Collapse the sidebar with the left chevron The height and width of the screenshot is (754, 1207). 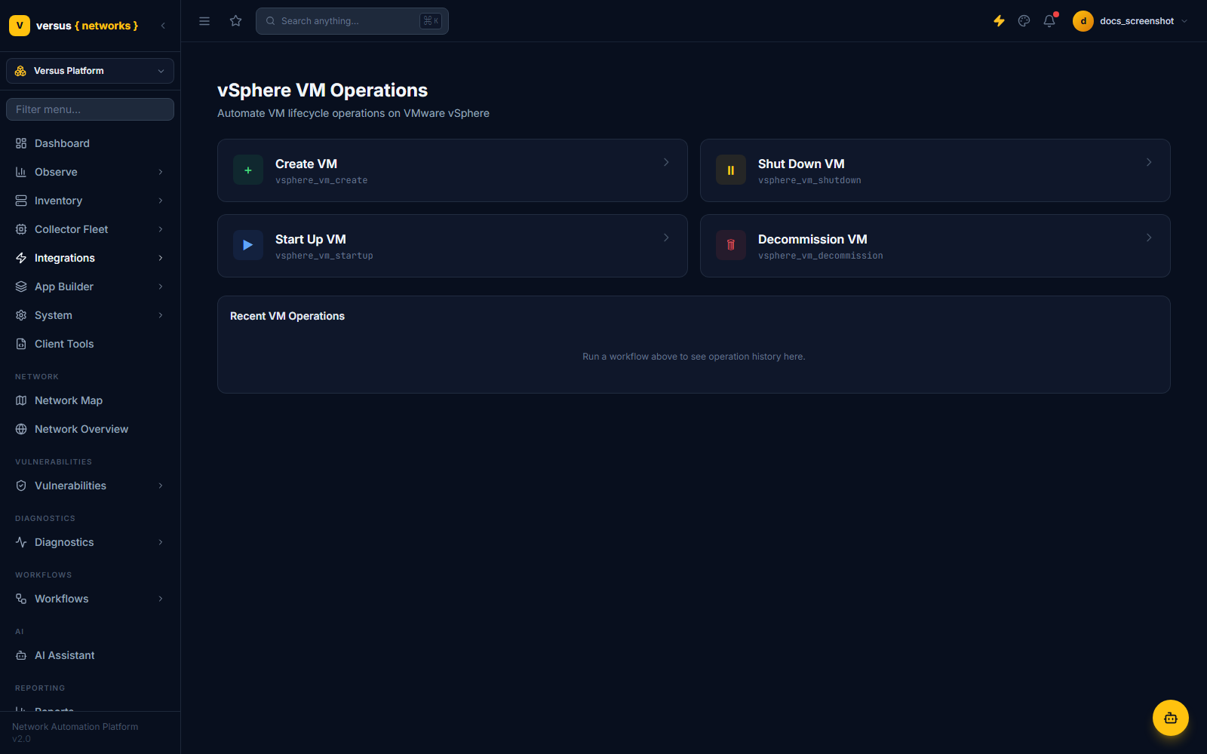163,26
